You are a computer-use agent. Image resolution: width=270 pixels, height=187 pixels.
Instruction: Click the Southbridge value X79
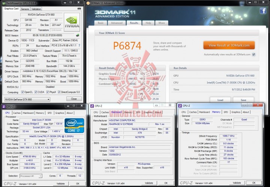pyautogui.click(x=140, y=133)
